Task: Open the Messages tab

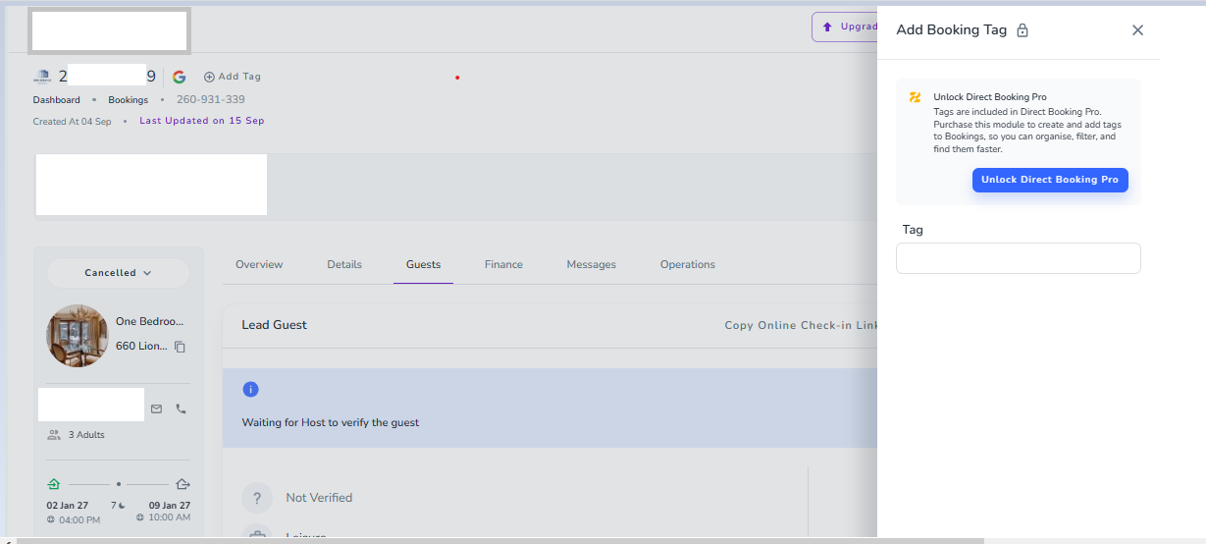Action: [x=592, y=264]
